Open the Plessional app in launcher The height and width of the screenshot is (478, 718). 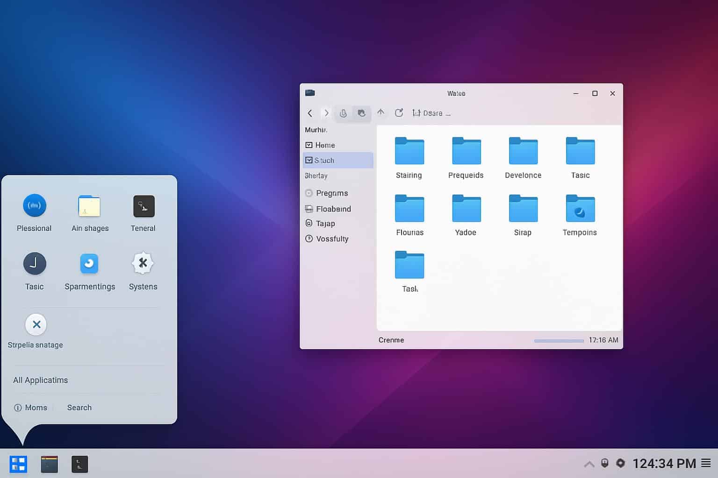tap(35, 206)
